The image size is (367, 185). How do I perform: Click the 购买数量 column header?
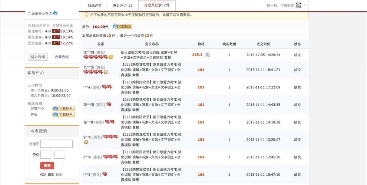tap(229, 44)
